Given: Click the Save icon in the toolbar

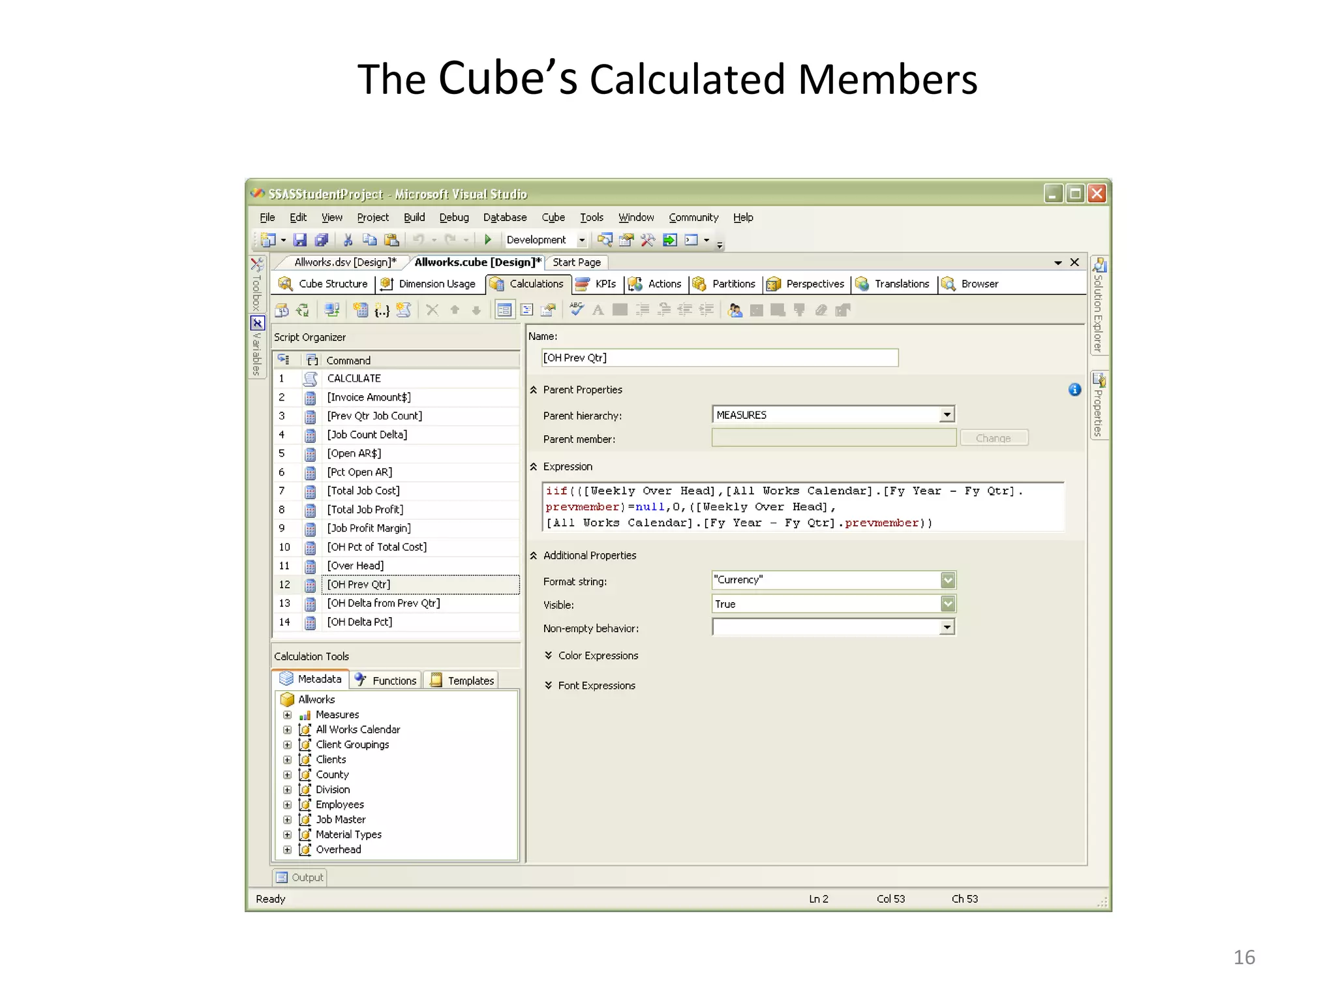Looking at the screenshot, I should (299, 240).
